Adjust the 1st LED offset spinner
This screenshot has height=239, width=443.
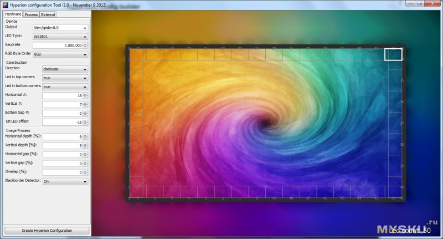click(85, 122)
